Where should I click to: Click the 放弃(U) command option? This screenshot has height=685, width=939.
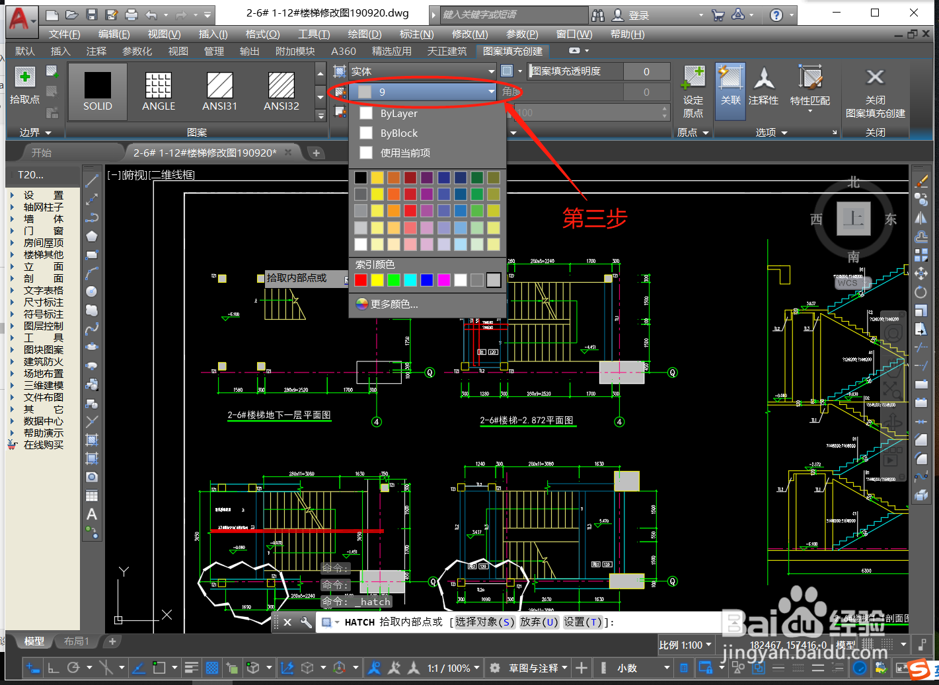(539, 622)
